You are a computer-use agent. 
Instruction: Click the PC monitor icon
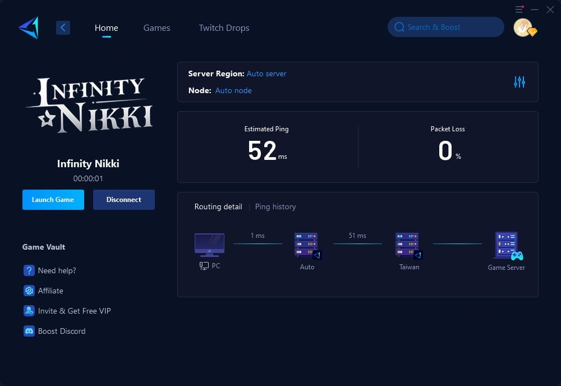[209, 245]
